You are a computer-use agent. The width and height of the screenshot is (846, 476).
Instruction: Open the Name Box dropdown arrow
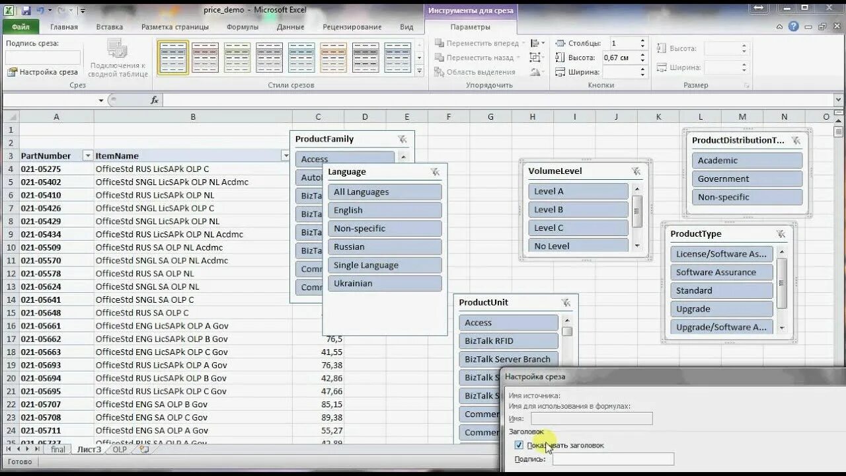point(101,100)
